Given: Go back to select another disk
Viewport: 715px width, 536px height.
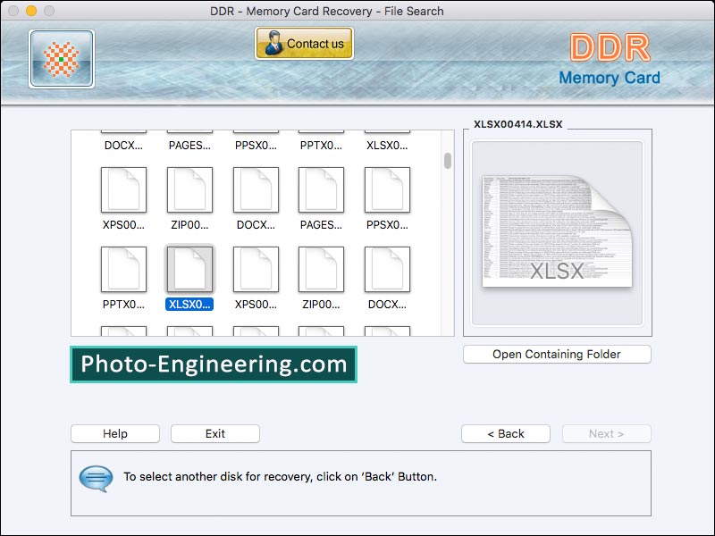Looking at the screenshot, I should [x=506, y=434].
